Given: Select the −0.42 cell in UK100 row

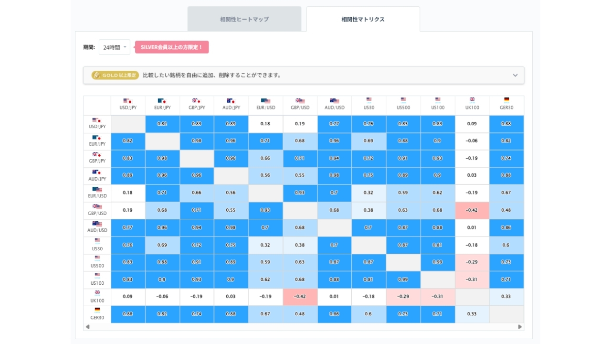Looking at the screenshot, I should 300,297.
